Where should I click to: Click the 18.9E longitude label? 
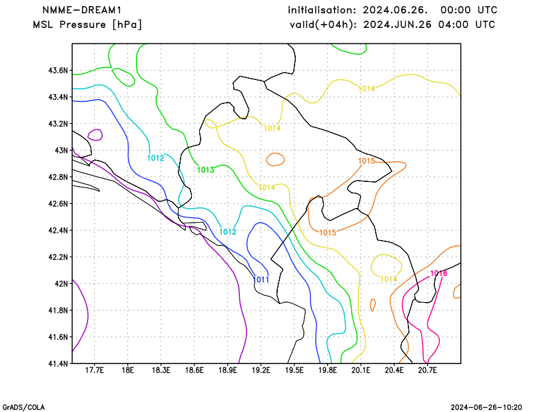point(227,370)
